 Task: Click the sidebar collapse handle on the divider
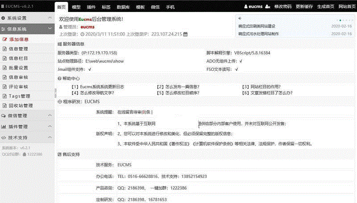click(x=56, y=91)
